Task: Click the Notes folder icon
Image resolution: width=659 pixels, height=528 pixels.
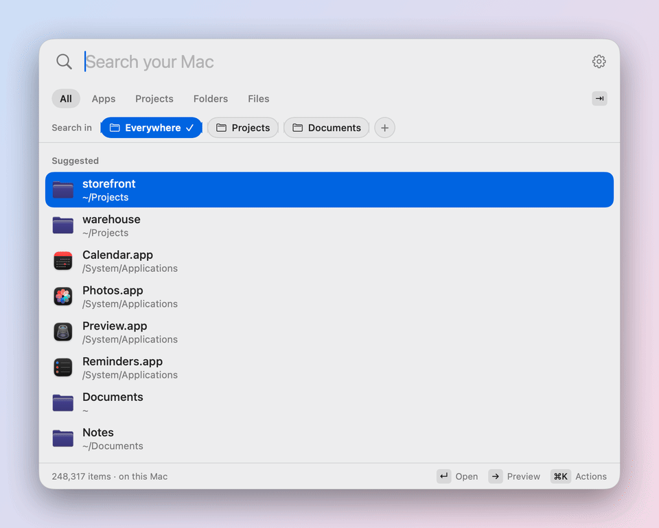Action: [x=63, y=439]
